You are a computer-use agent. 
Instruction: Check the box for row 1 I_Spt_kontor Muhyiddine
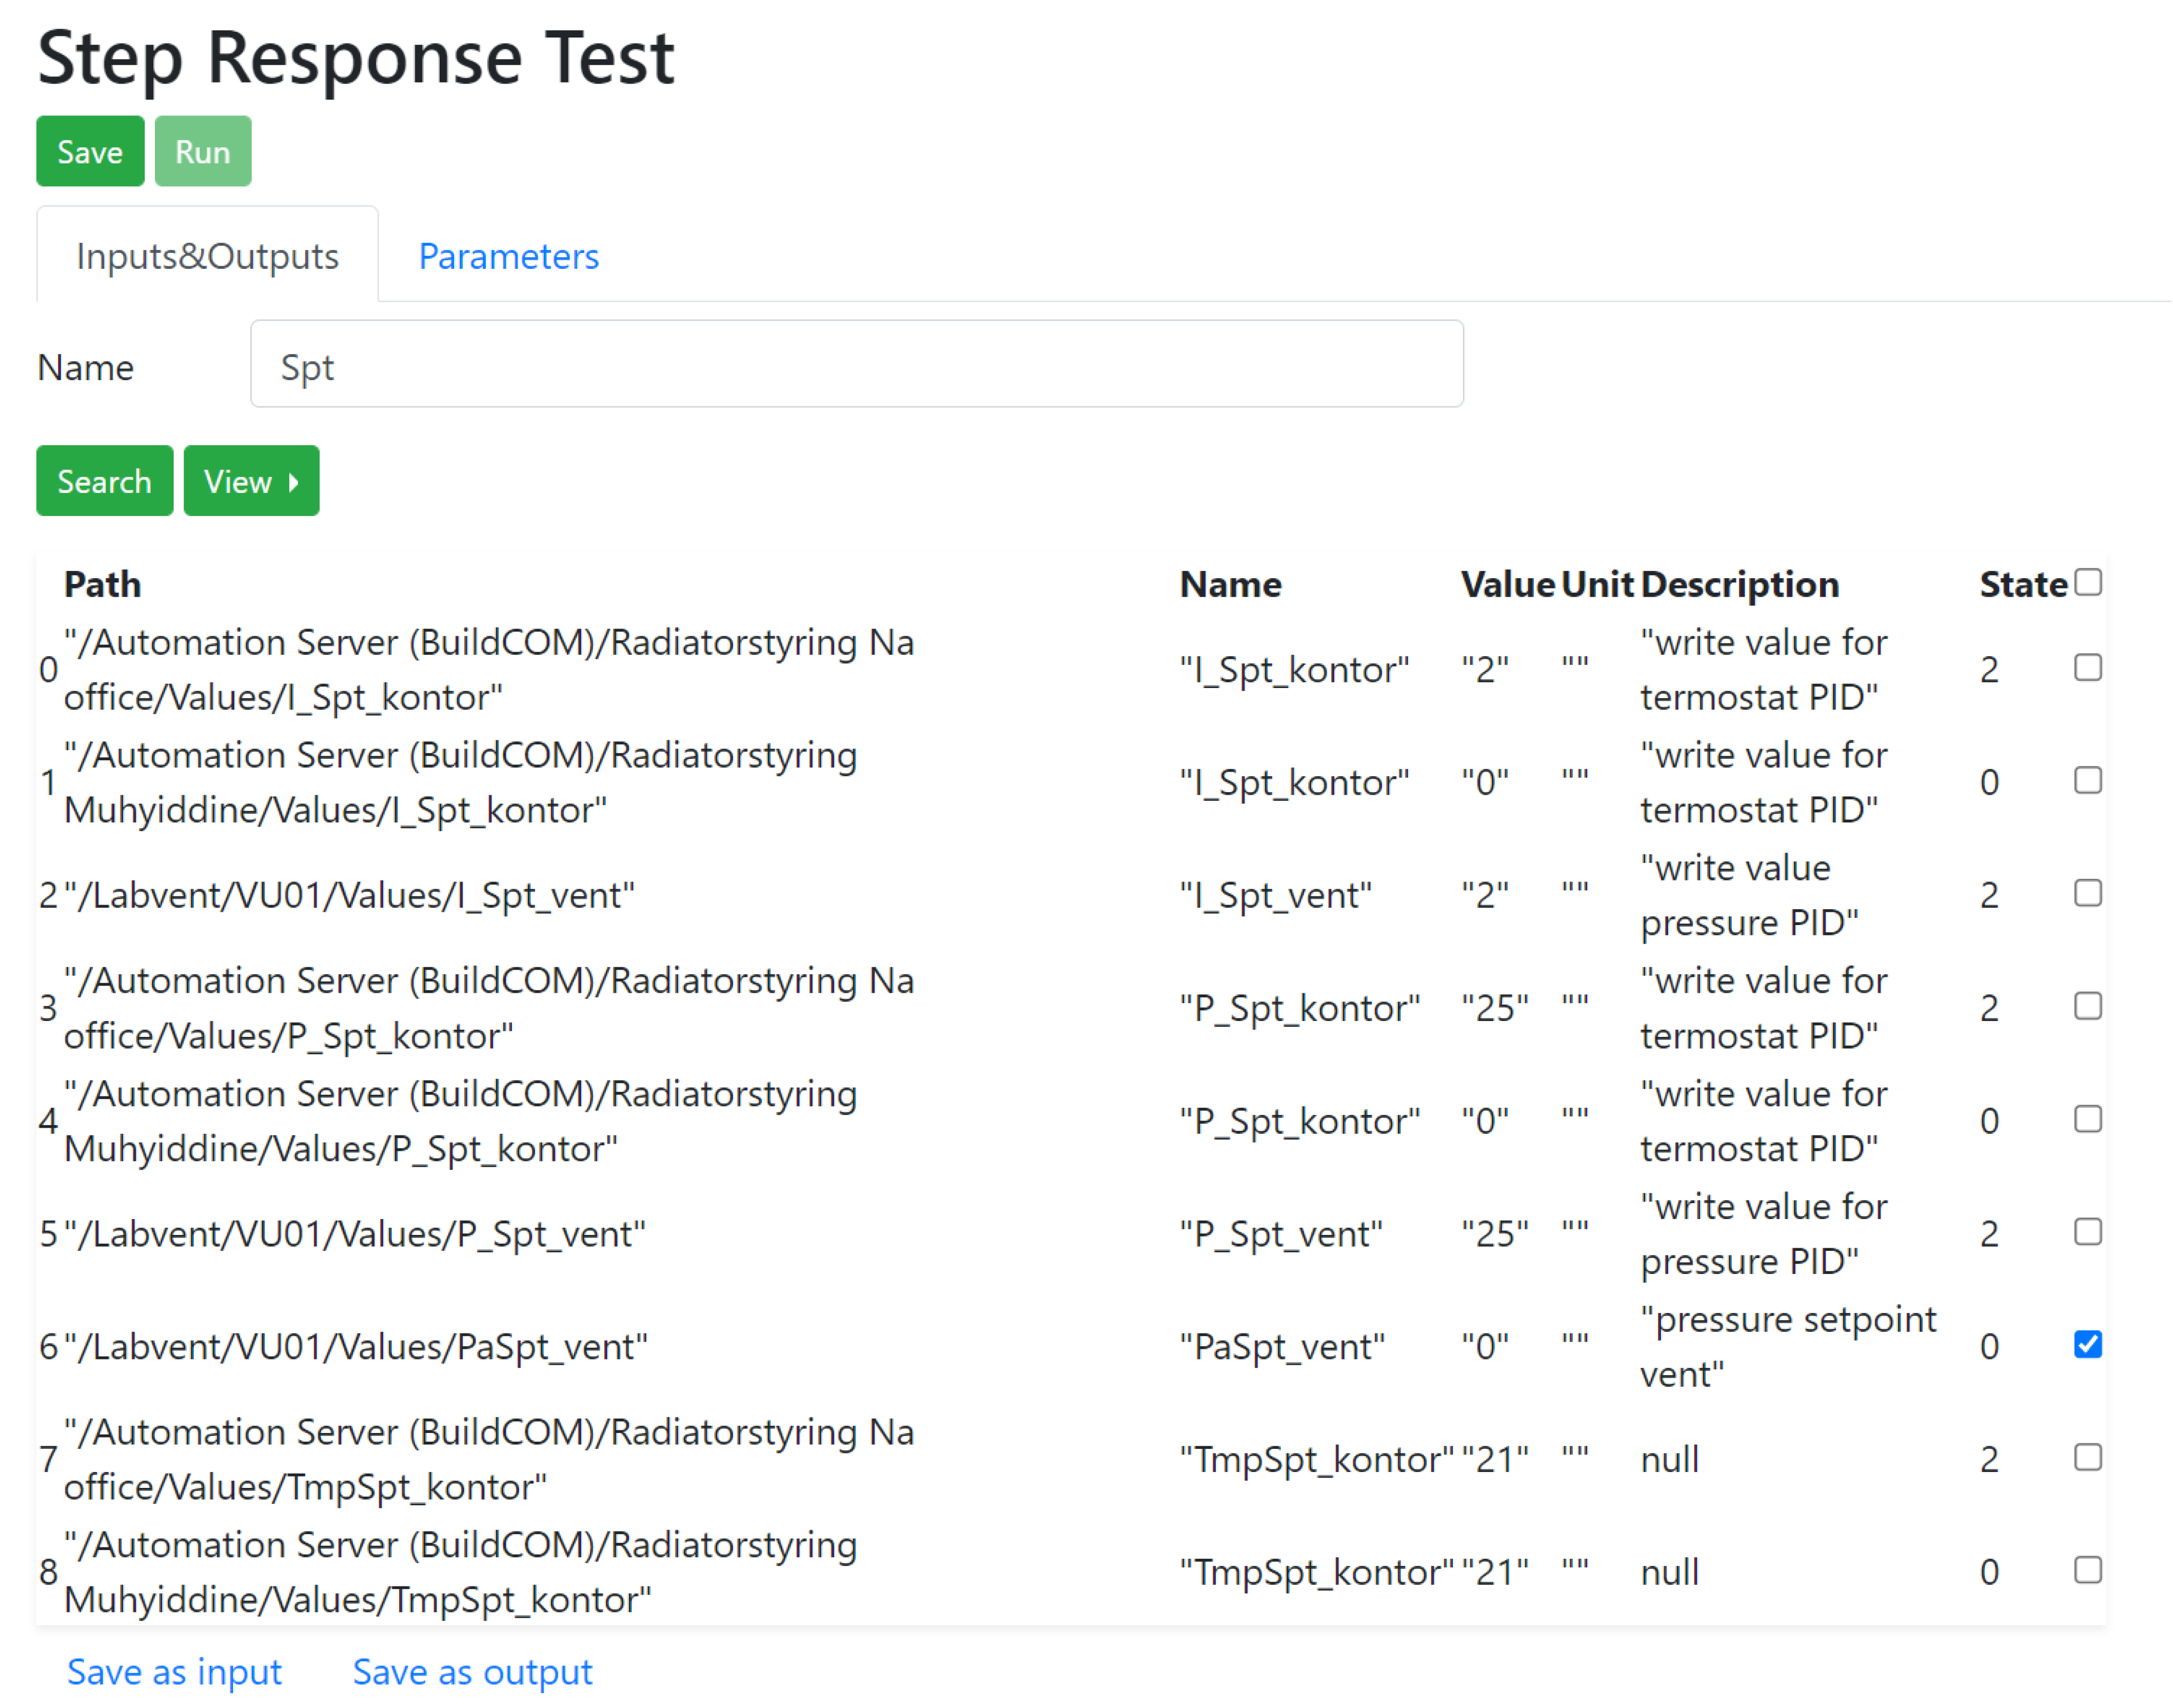click(x=2088, y=780)
